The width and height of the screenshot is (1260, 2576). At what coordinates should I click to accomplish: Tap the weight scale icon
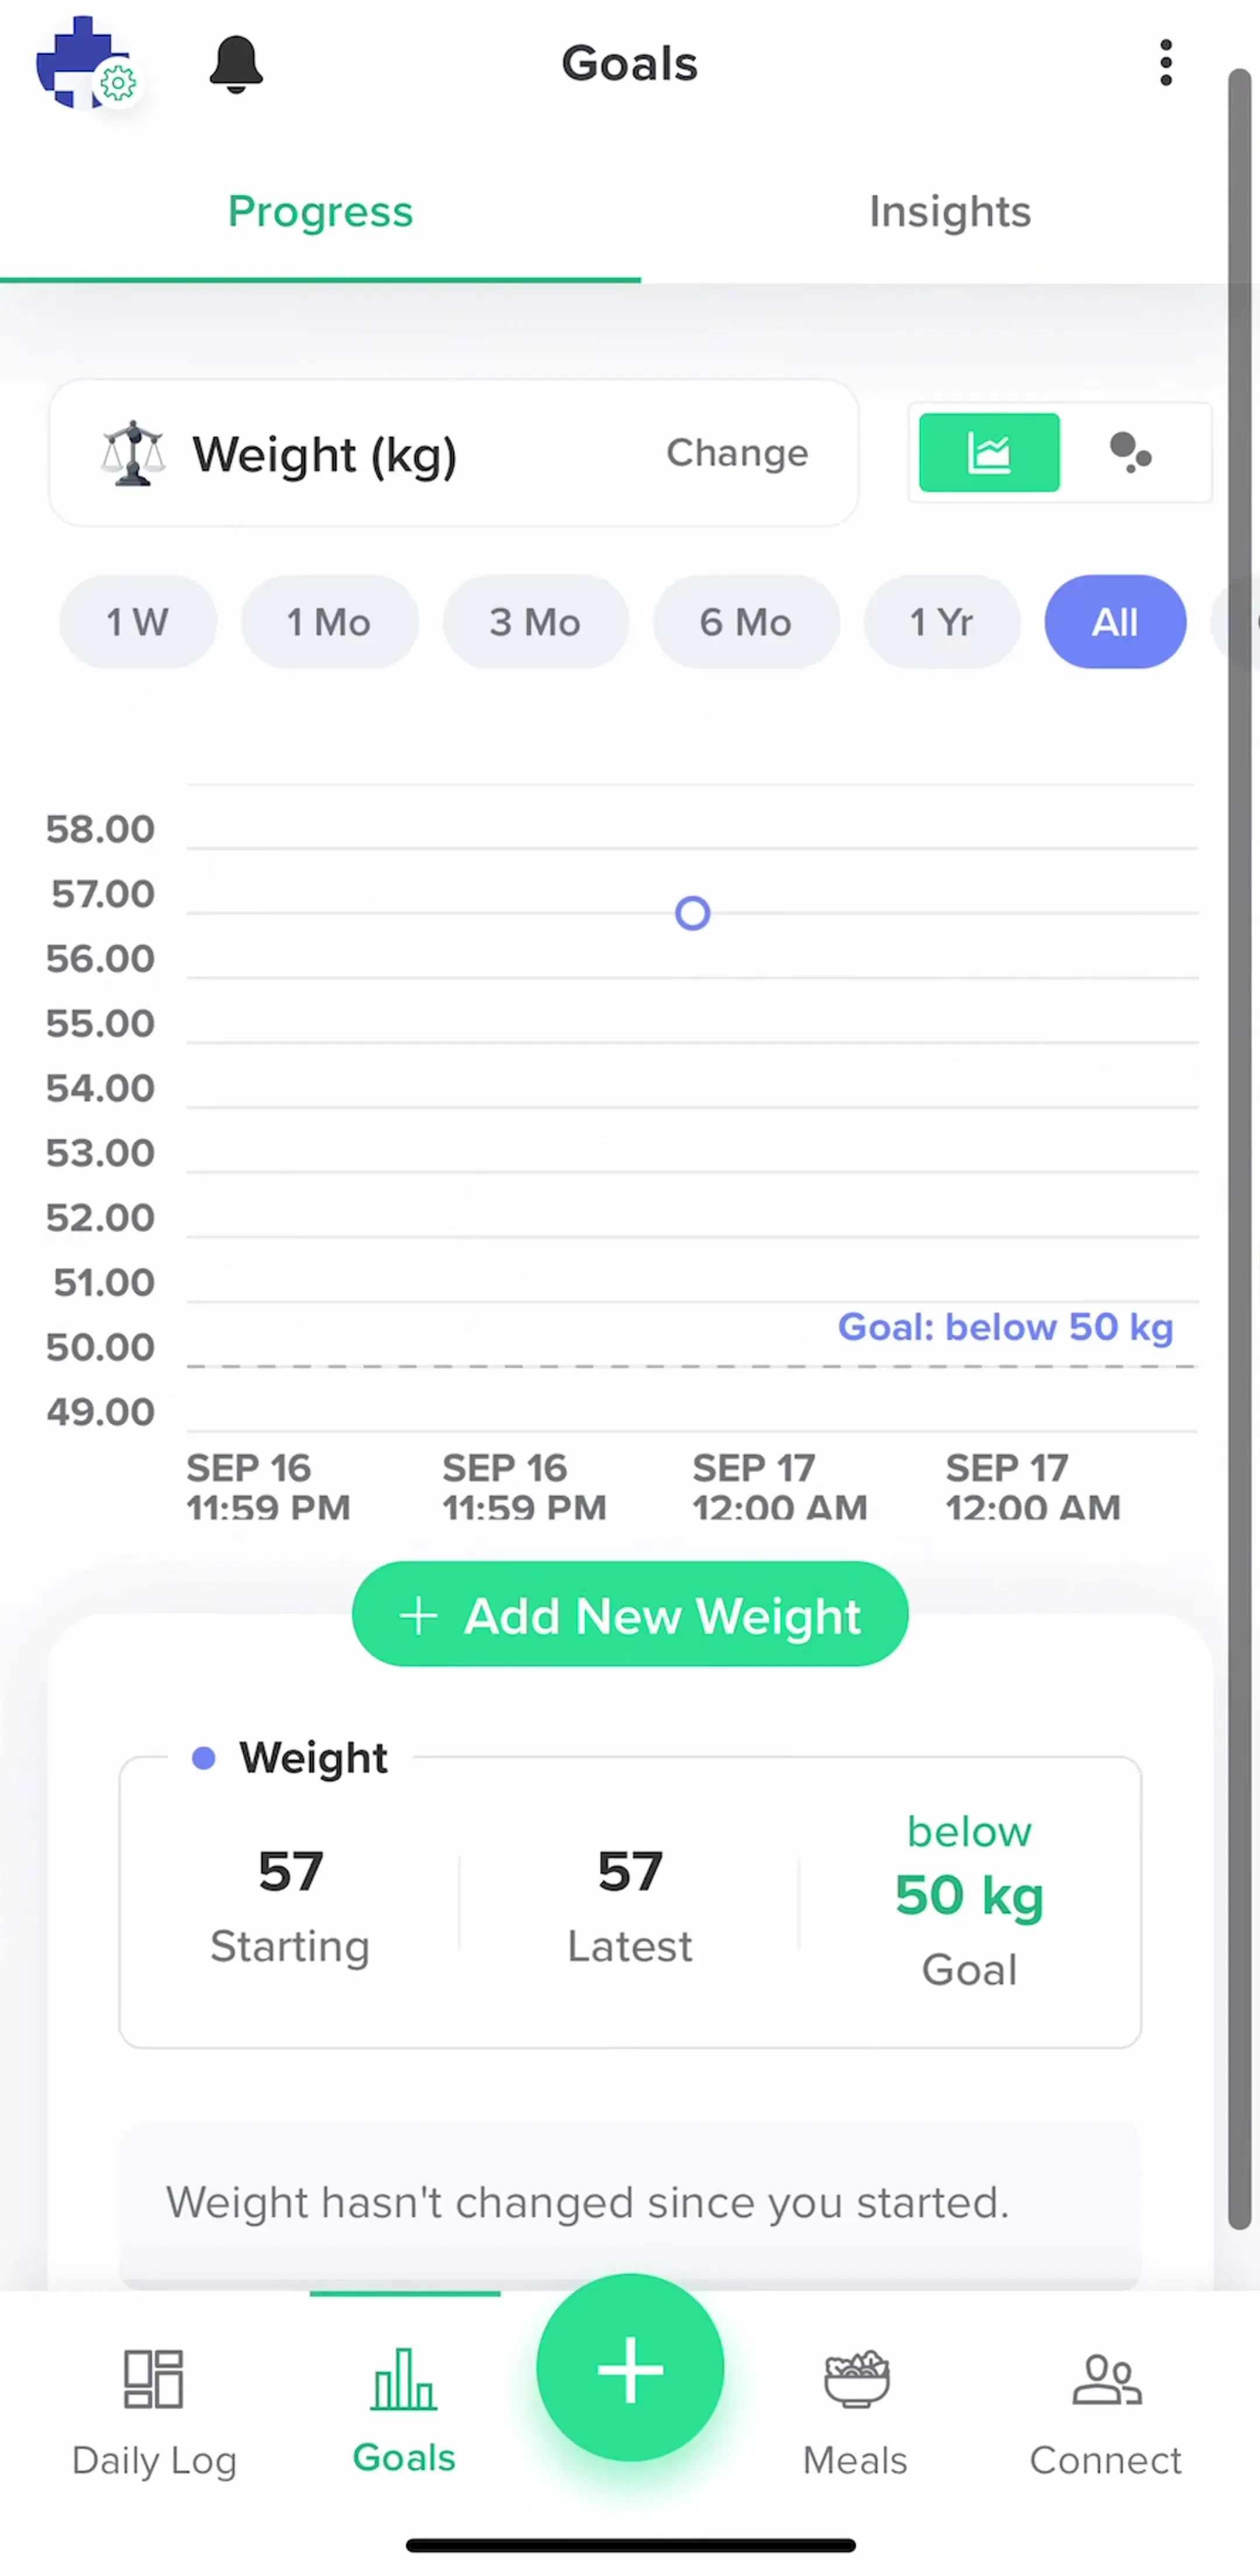(132, 454)
